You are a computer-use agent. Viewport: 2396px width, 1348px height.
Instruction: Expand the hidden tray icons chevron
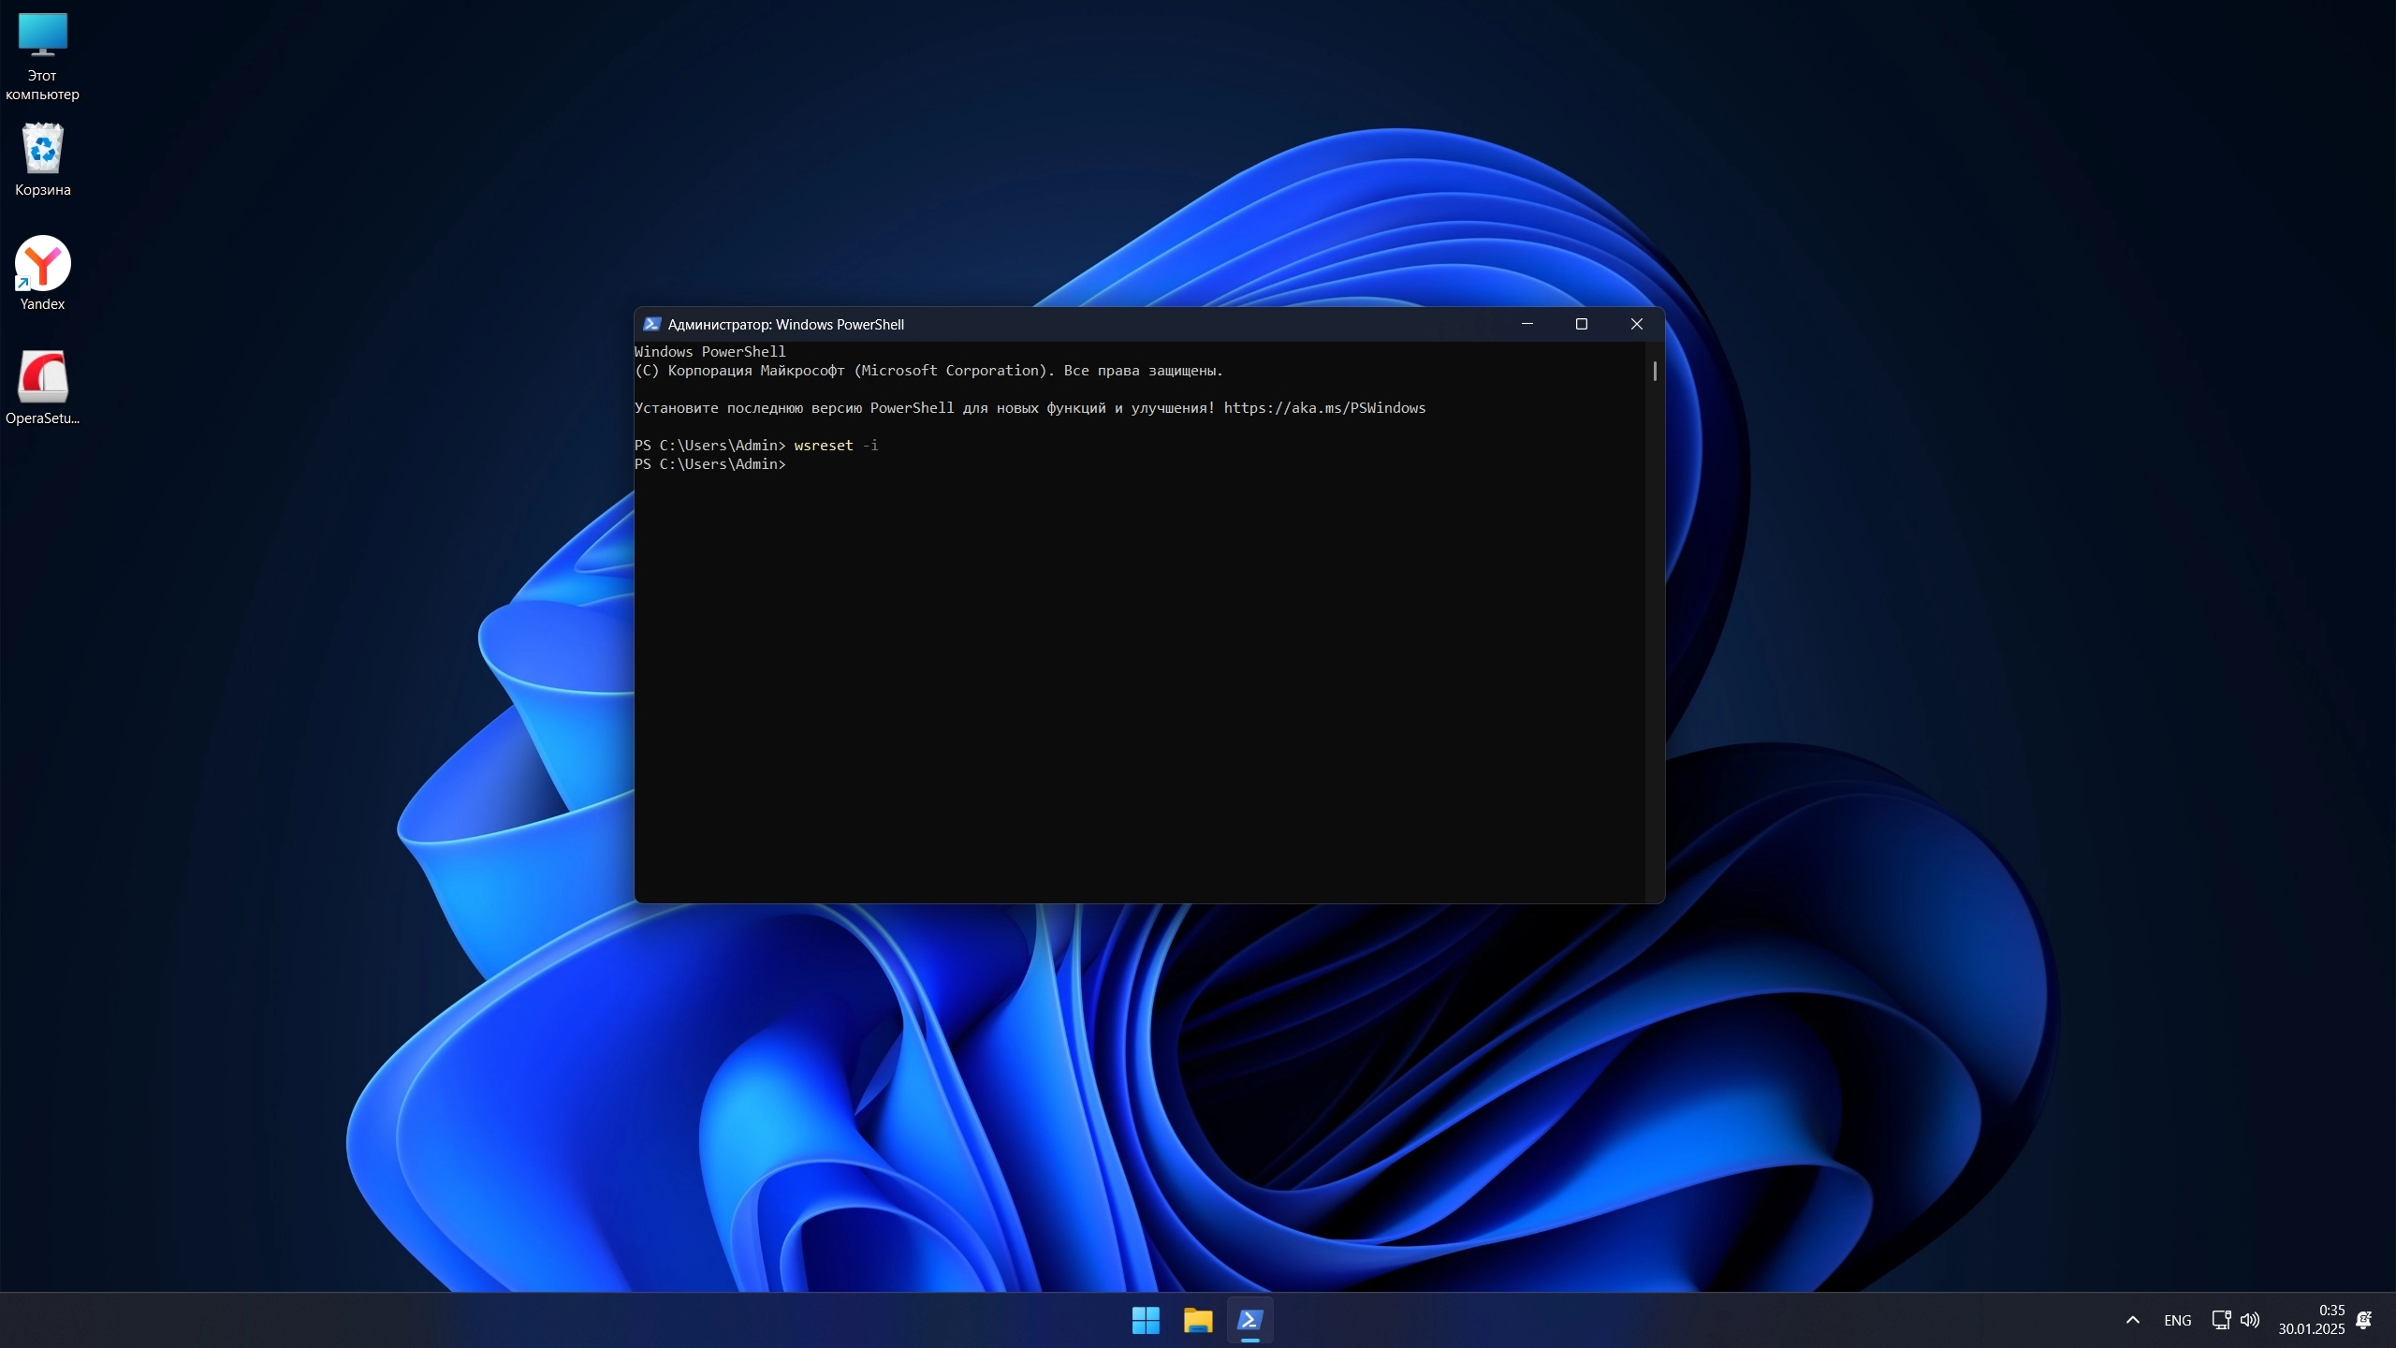(2133, 1320)
